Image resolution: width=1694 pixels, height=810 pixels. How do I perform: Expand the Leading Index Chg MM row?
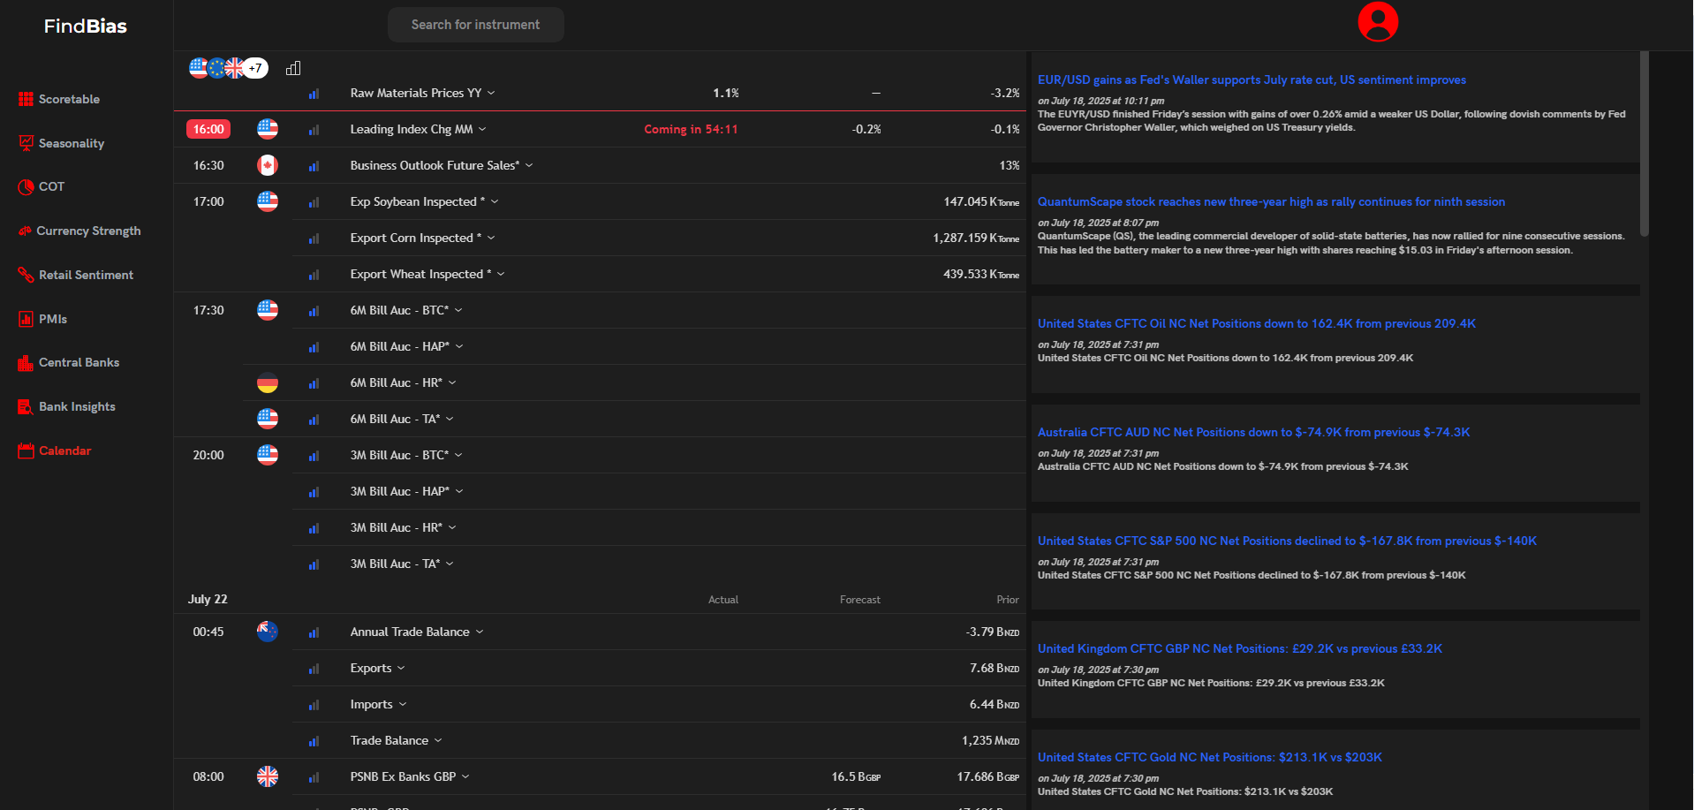[x=482, y=130]
